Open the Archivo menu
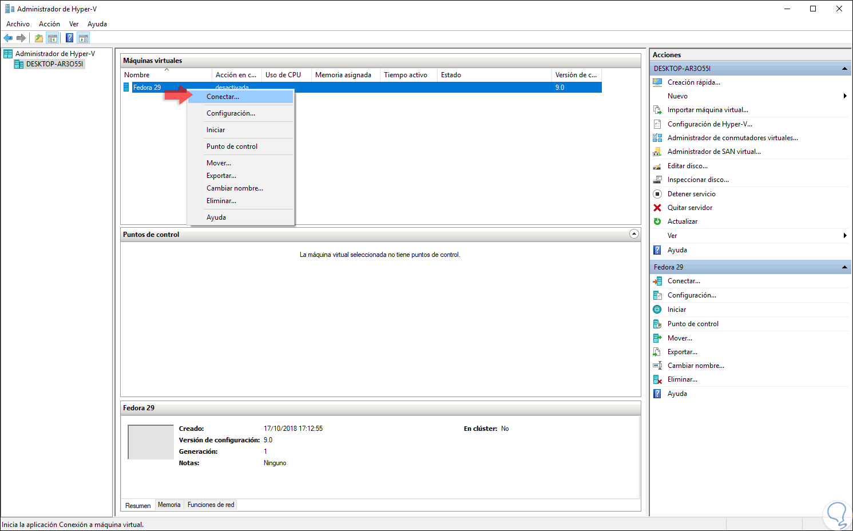The height and width of the screenshot is (531, 853). coord(18,24)
